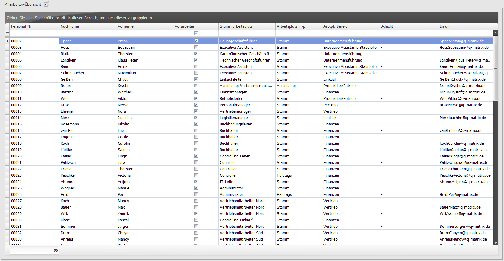Click the filter funnel icon in filter row
The width and height of the screenshot is (504, 261).
(x=7, y=33)
